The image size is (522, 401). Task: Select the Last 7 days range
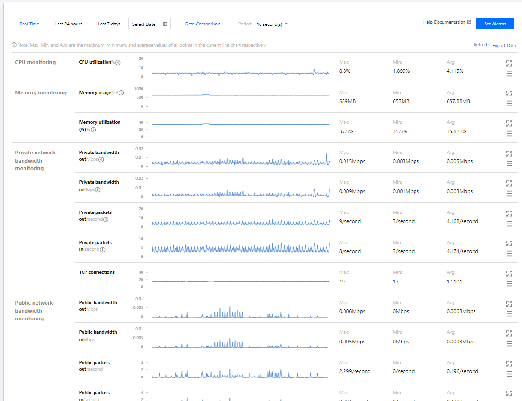[x=109, y=24]
